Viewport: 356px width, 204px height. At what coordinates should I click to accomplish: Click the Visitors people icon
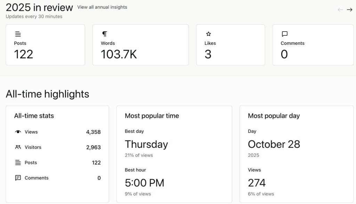[x=18, y=147]
